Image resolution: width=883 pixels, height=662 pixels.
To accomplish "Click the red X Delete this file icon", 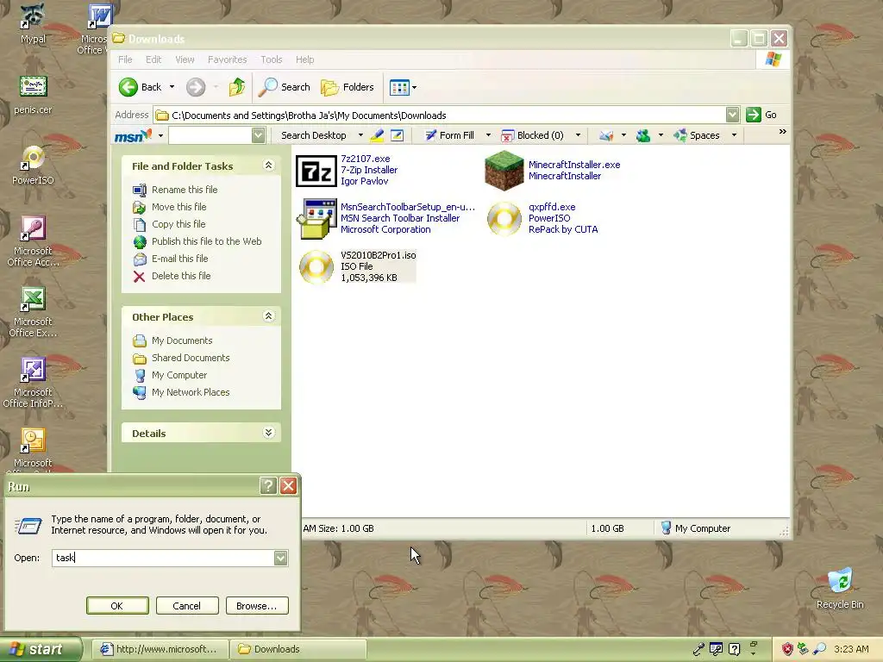I will pos(139,277).
